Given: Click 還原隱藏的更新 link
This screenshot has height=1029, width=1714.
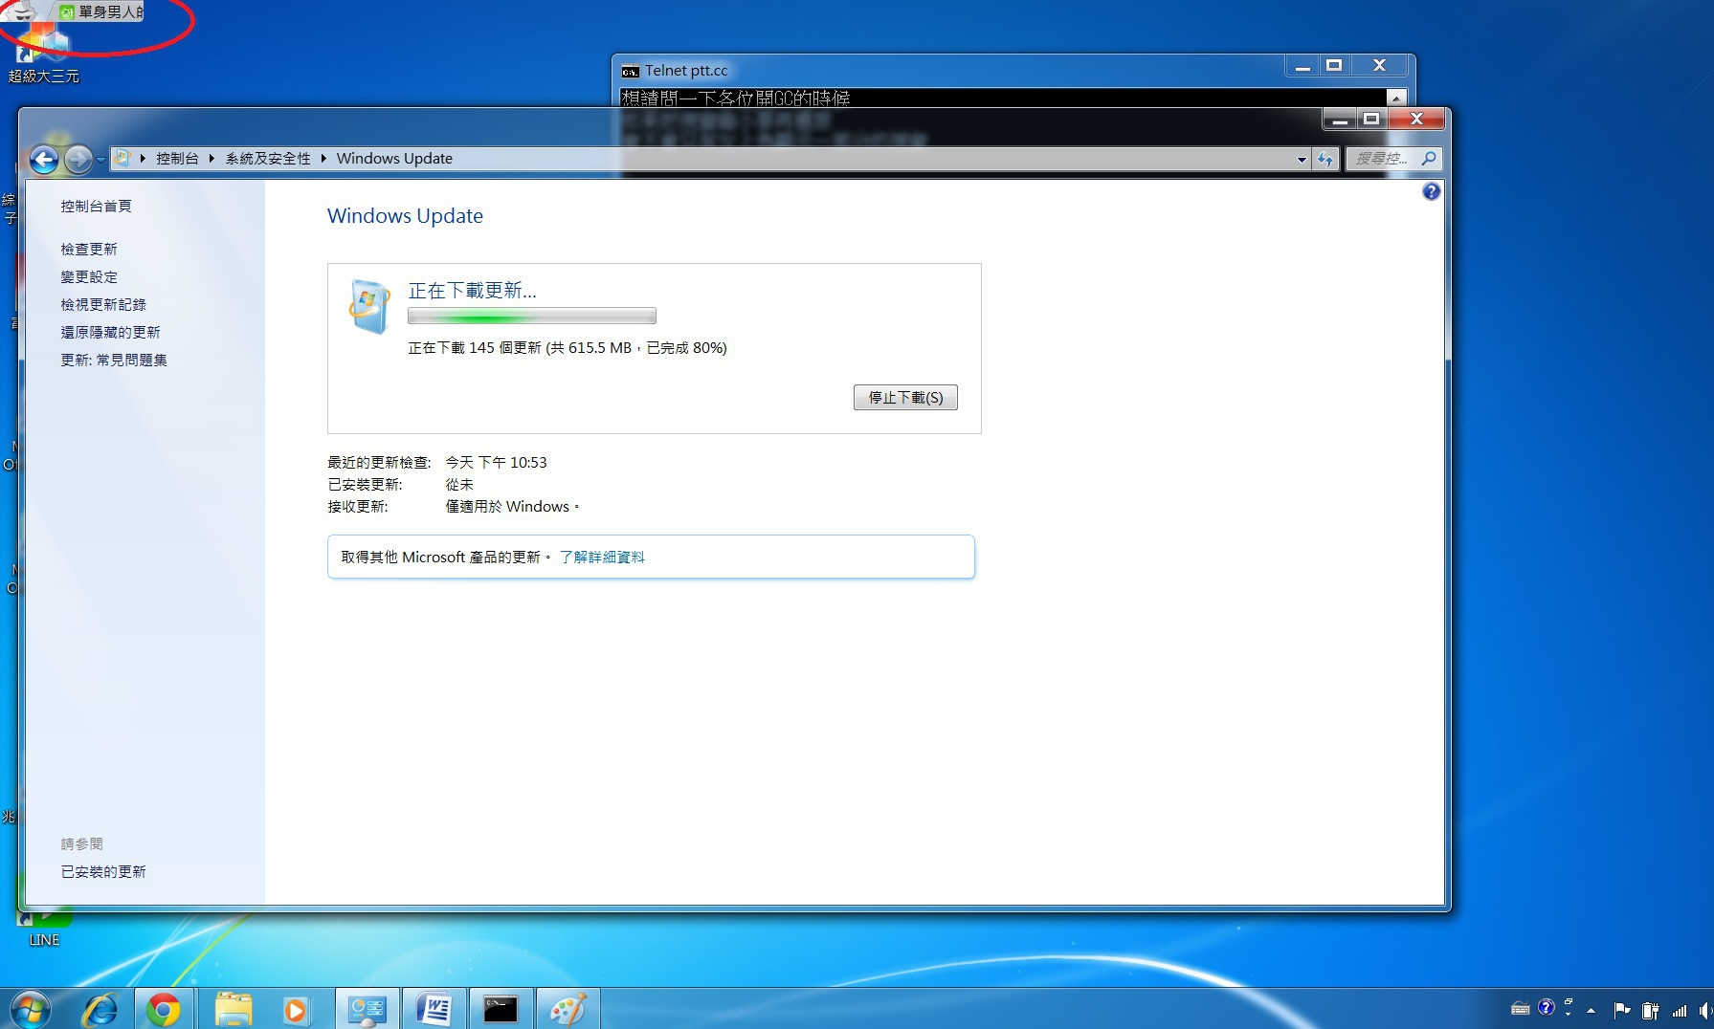Looking at the screenshot, I should pos(110,333).
